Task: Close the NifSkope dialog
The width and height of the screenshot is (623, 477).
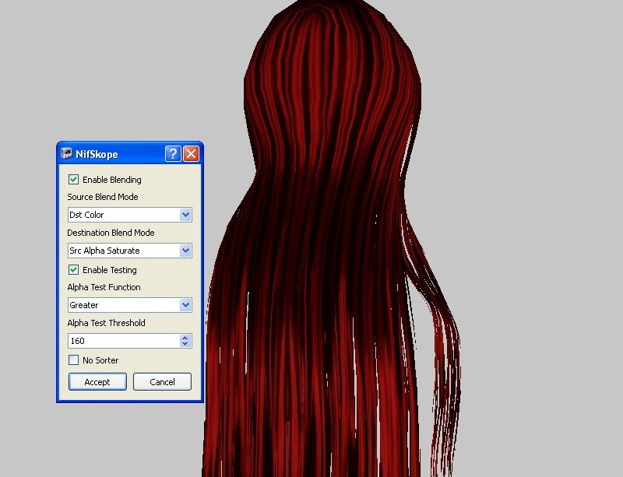Action: 191,154
